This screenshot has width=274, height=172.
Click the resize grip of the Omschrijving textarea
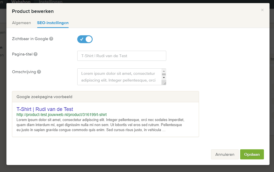click(165, 83)
